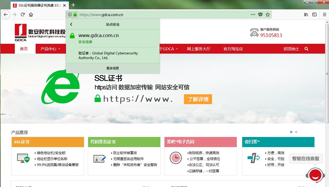Click the 产品推荐 section heading
Image resolution: width=329 pixels, height=187 pixels.
coord(19,132)
